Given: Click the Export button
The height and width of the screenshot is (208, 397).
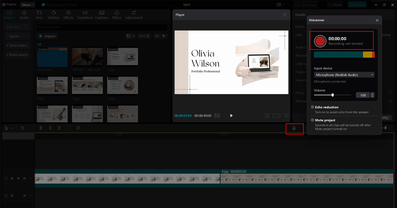Looking at the screenshot, I should point(357,5).
